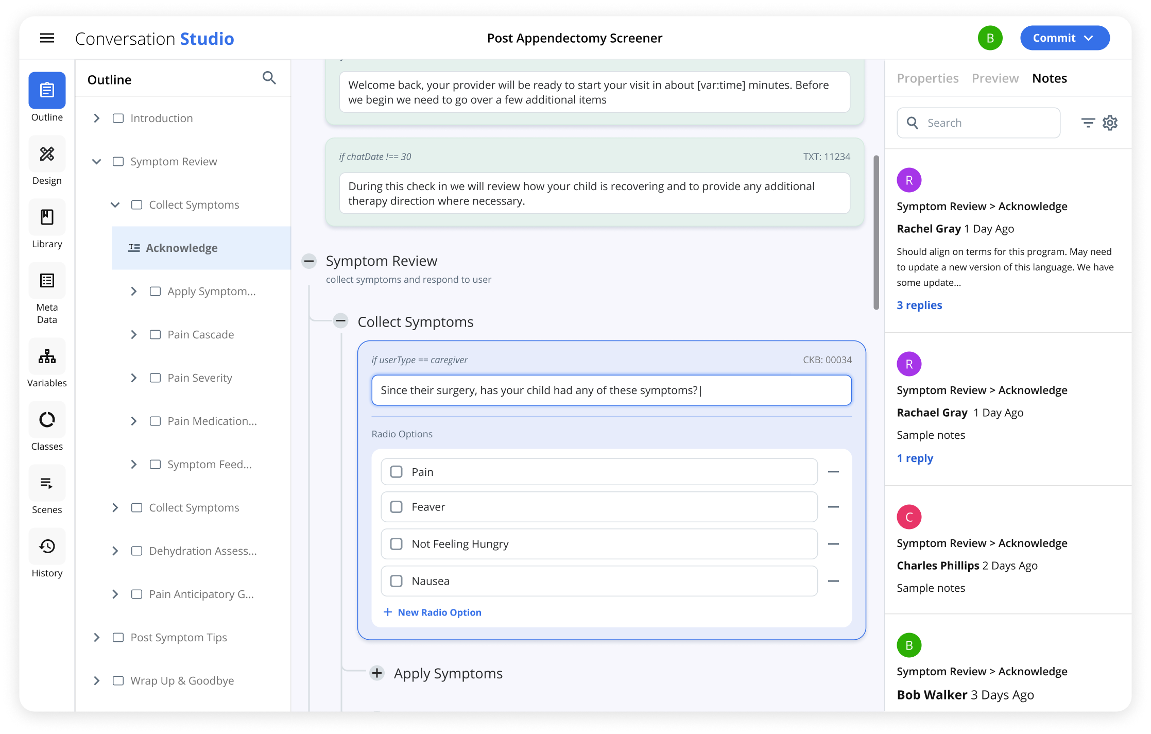1151x734 pixels.
Task: Click the Outline search magnifier icon
Action: click(269, 78)
